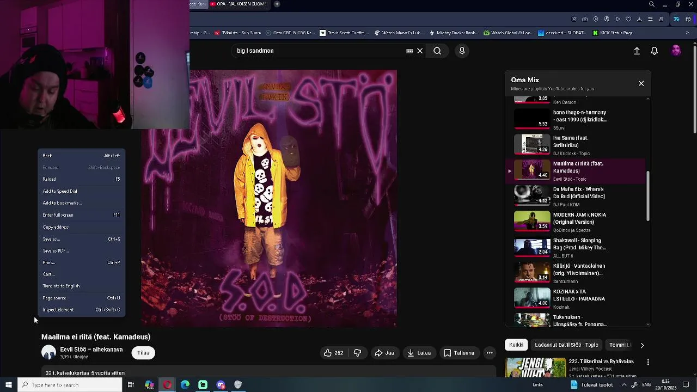Click the YouTube search magnifier button
The image size is (697, 392).
(x=437, y=51)
